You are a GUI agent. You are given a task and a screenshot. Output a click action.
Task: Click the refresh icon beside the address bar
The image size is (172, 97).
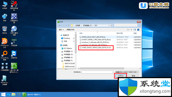point(111,26)
